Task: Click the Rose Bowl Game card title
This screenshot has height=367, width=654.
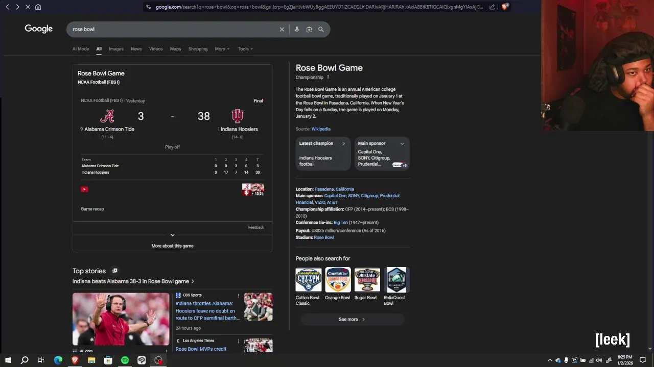Action: (x=101, y=73)
